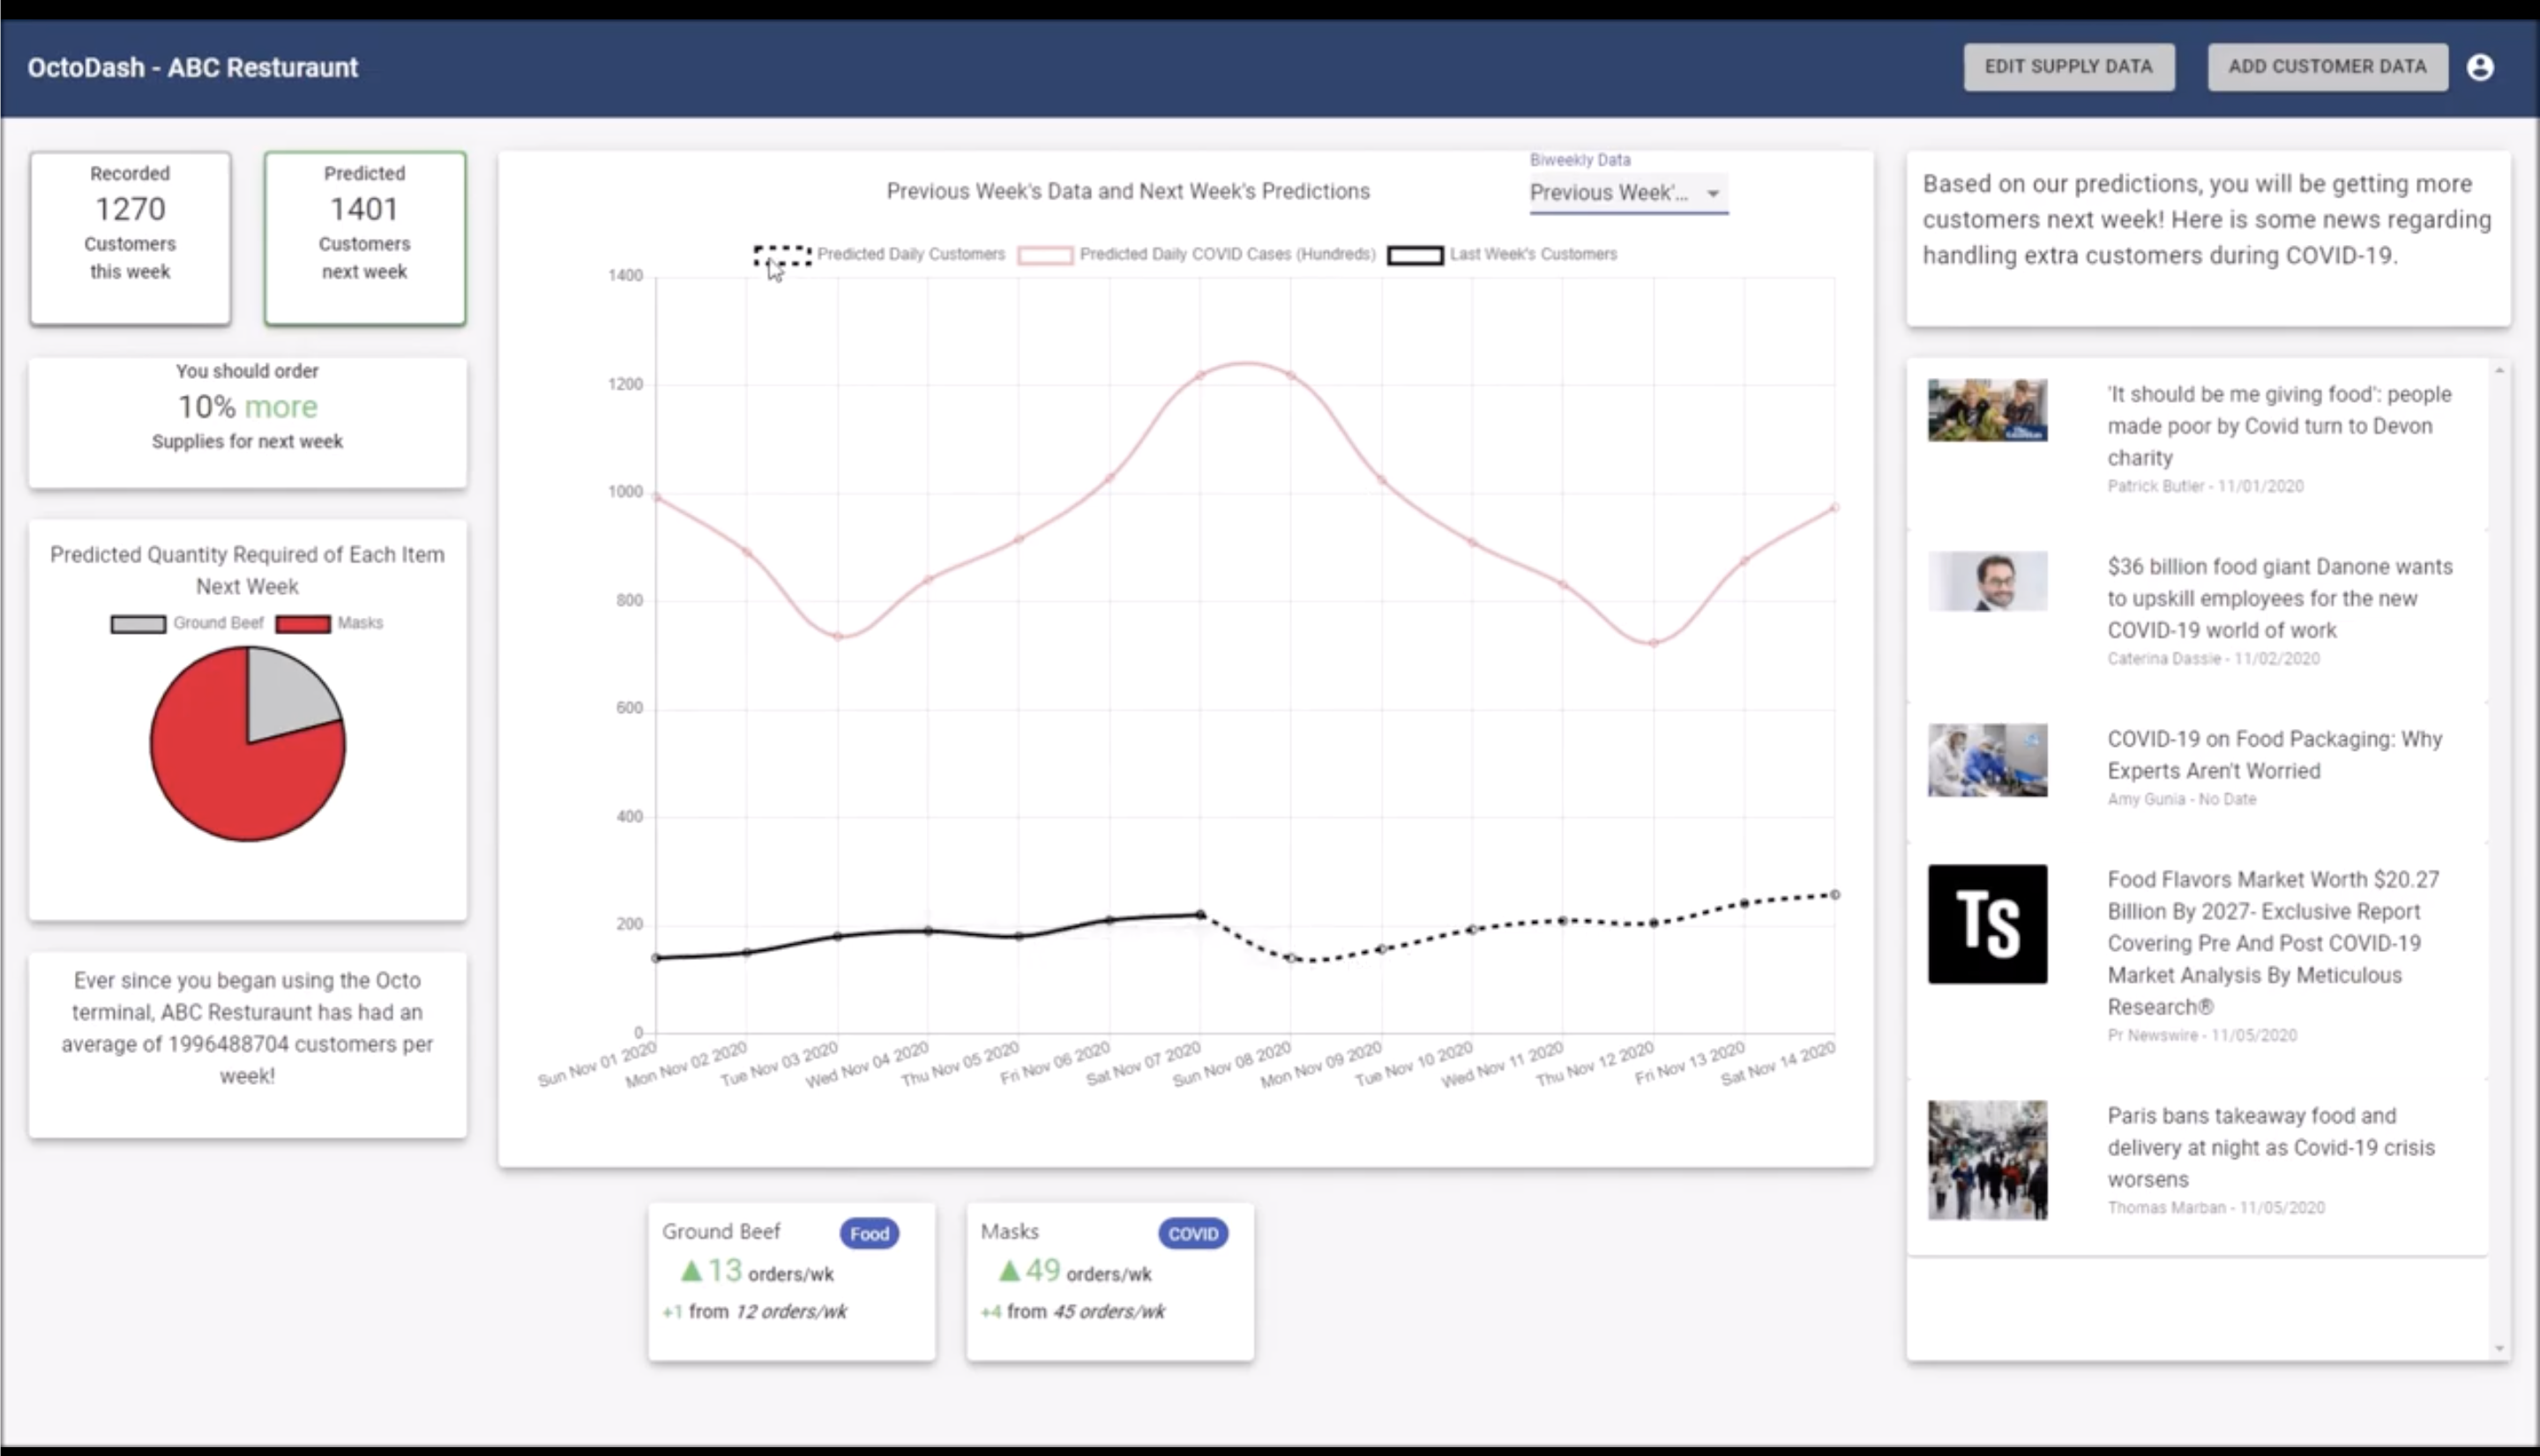Open Danone upskill employees article link
The height and width of the screenshot is (1456, 2540).
tap(2279, 598)
